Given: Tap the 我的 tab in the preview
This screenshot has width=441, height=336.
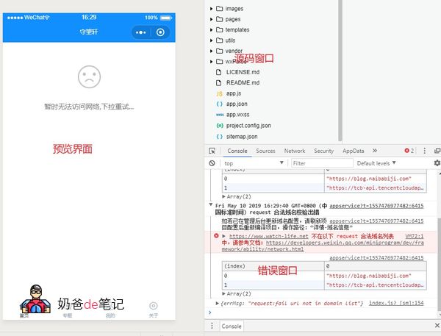Looking at the screenshot, I should [x=110, y=315].
